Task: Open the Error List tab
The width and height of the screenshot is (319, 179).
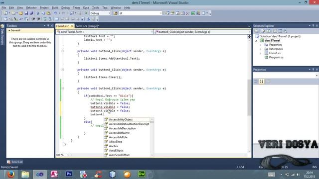Action: [15, 162]
